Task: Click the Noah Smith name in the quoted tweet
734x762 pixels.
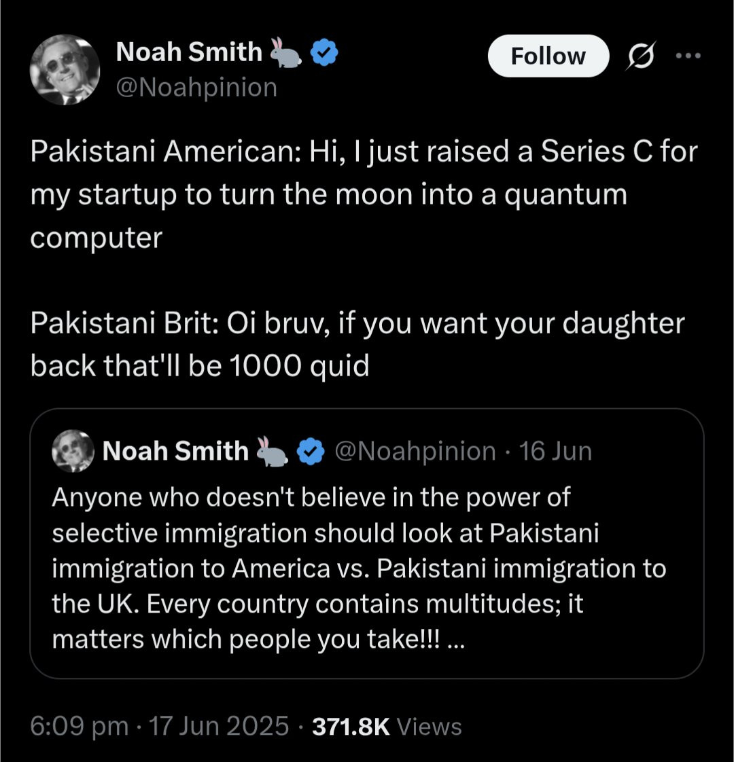Action: click(175, 452)
